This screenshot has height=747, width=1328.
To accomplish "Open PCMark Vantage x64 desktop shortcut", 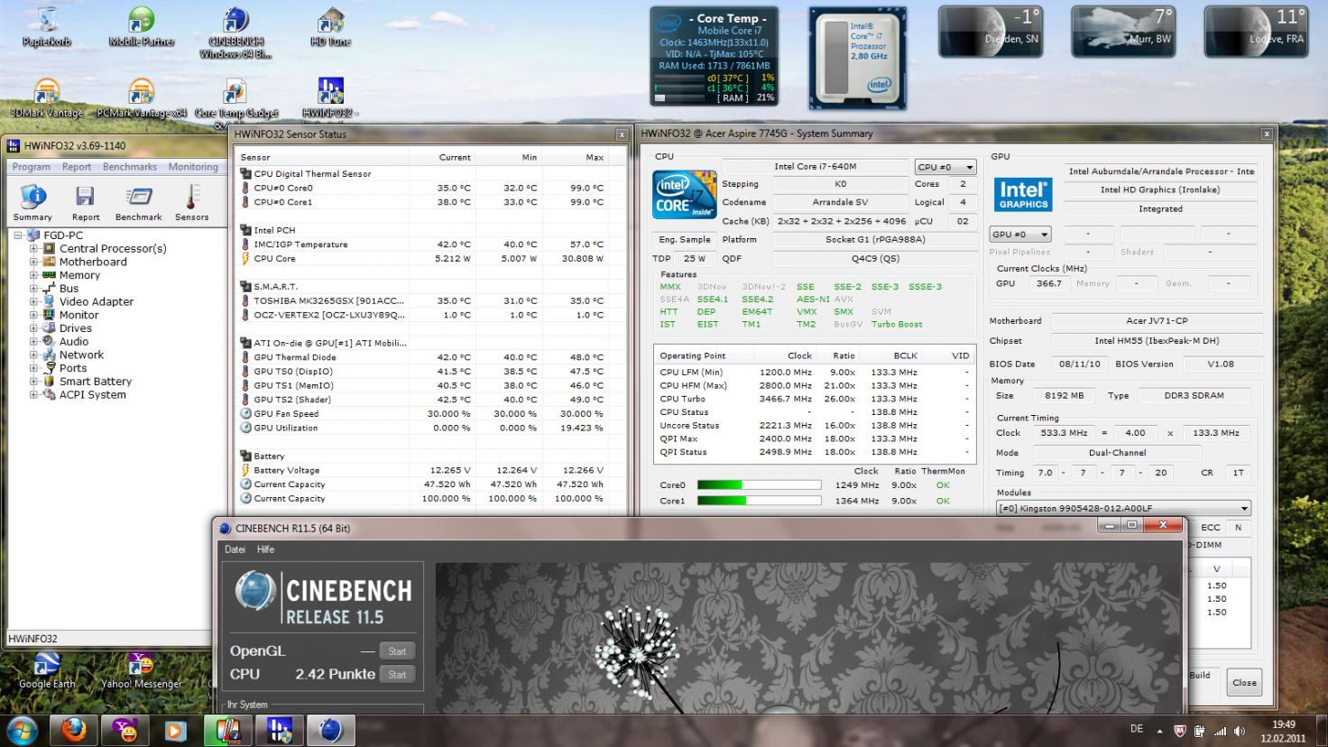I will click(142, 98).
